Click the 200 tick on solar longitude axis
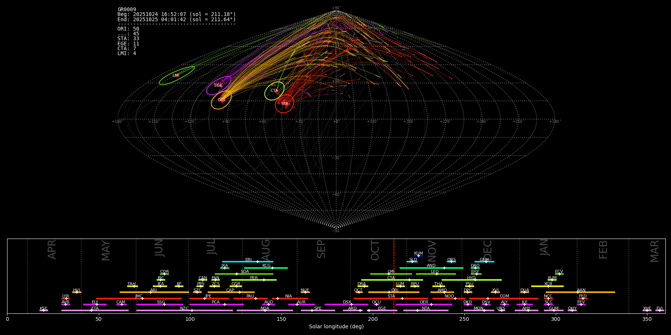 pyautogui.click(x=373, y=319)
